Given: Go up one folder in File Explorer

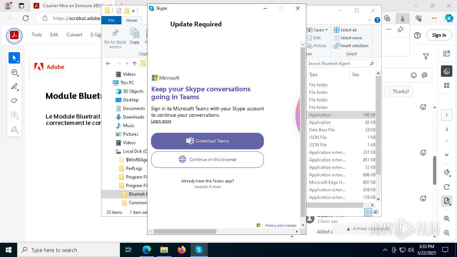Looking at the screenshot, I should point(134,64).
